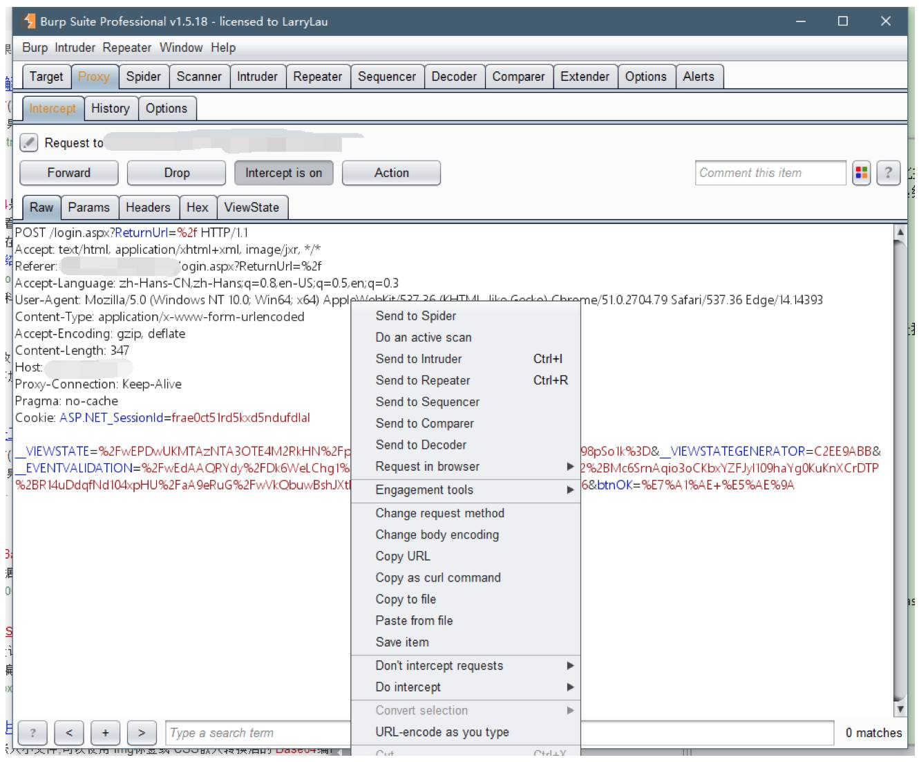919x762 pixels.
Task: Select Copy as curl command
Action: click(466, 577)
